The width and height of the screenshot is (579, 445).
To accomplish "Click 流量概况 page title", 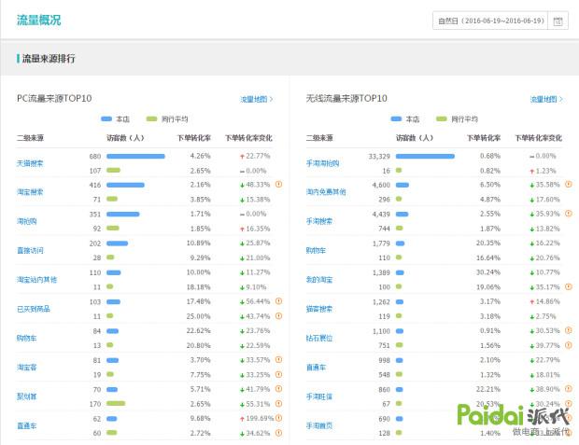I will [x=39, y=20].
